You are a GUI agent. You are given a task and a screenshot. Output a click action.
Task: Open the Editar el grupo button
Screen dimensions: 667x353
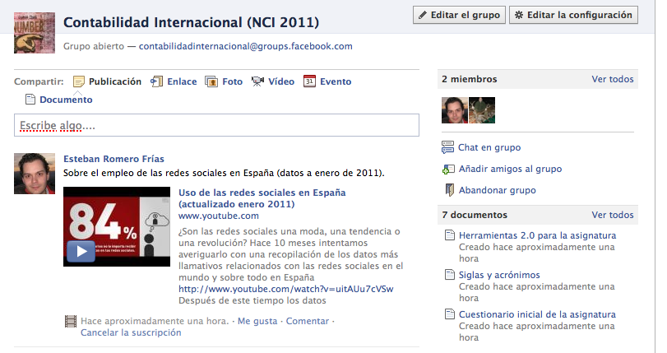(459, 15)
